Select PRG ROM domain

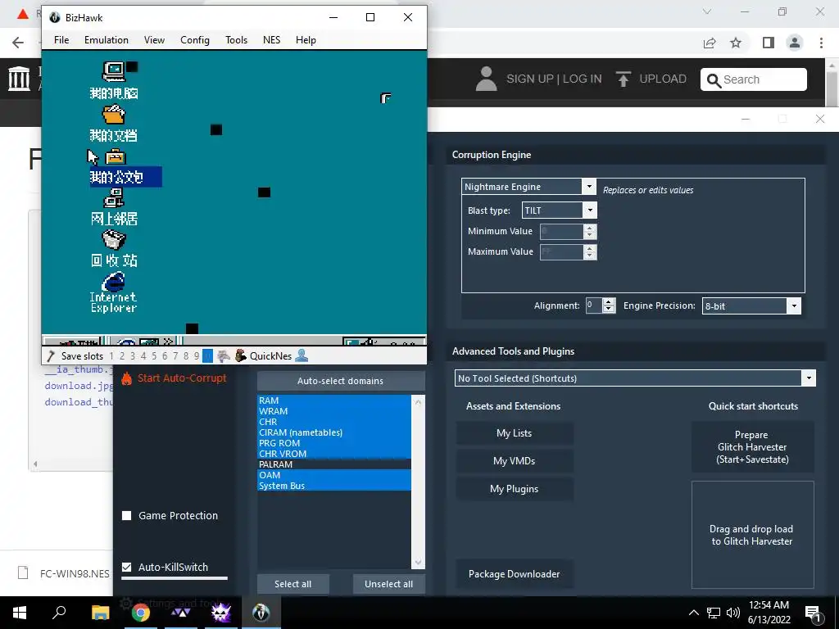click(334, 443)
